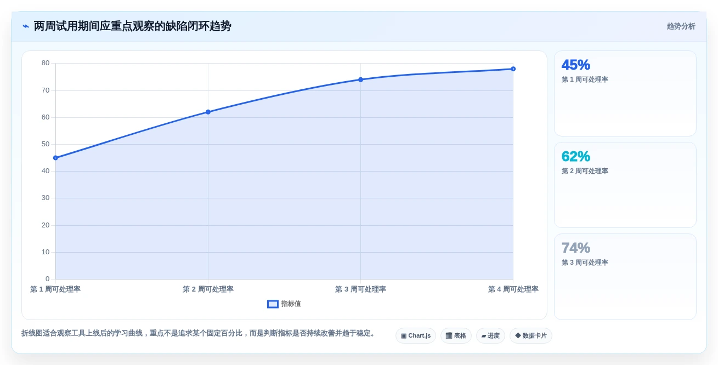Click the title 两周试用期间应重点观察的缺陷闭环趋势
718x365 pixels.
(132, 26)
